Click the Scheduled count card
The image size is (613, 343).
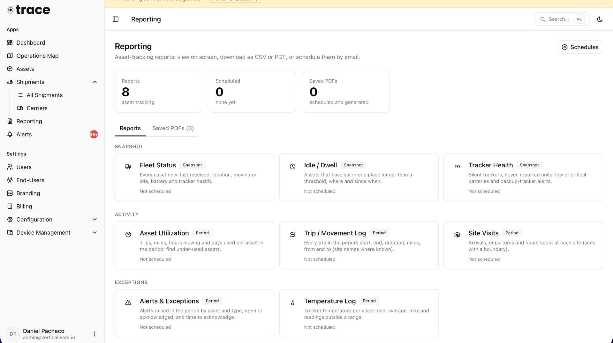(252, 91)
